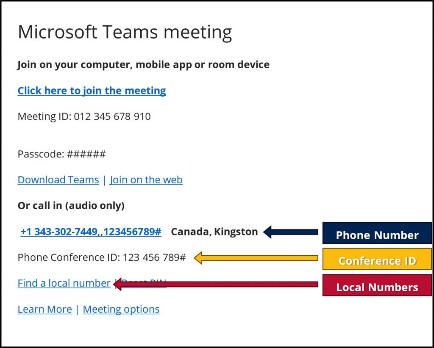Image resolution: width=434 pixels, height=348 pixels.
Task: Click the dark blue arrow pointing at Kingston
Action: (291, 232)
